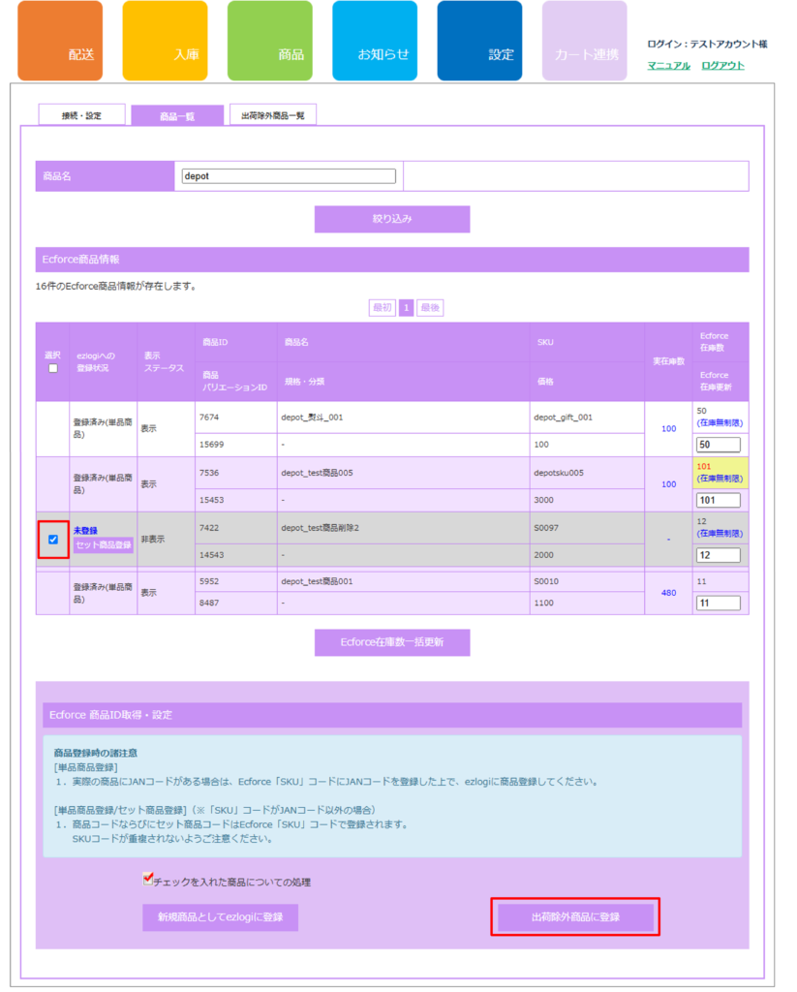Image resolution: width=797 pixels, height=992 pixels.
Task: Toggle the select-all checkbox in the 選択 header
Action: (x=53, y=368)
